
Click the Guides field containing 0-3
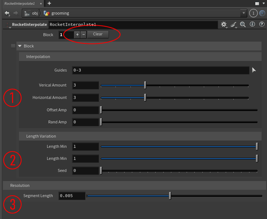(x=161, y=70)
